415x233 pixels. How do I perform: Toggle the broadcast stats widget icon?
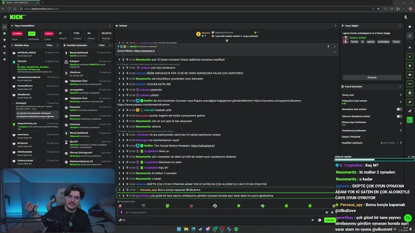coord(410,84)
